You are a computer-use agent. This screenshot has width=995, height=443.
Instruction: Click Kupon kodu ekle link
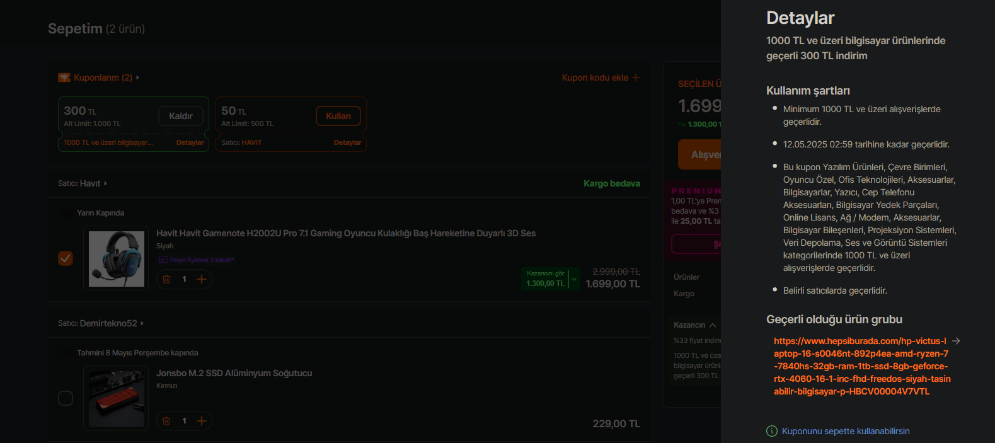595,78
